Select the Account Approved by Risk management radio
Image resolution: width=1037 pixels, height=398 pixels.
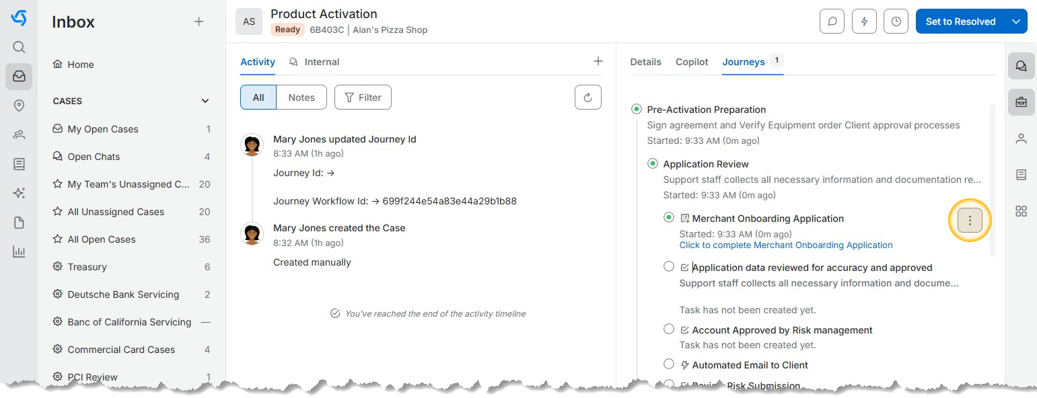click(x=669, y=329)
